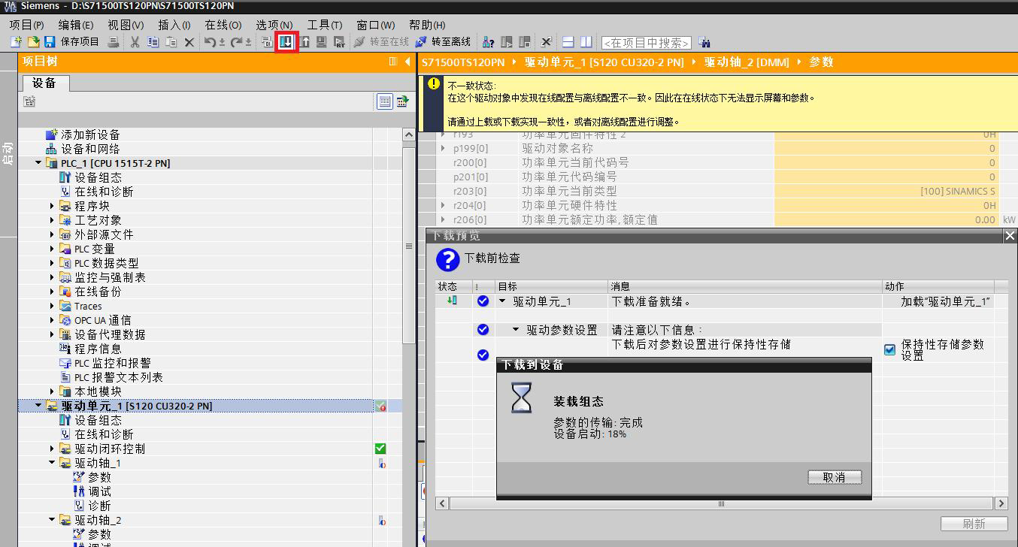The width and height of the screenshot is (1018, 547).
Task: Toggle the 保持性存储参数设置 checkbox
Action: 889,350
